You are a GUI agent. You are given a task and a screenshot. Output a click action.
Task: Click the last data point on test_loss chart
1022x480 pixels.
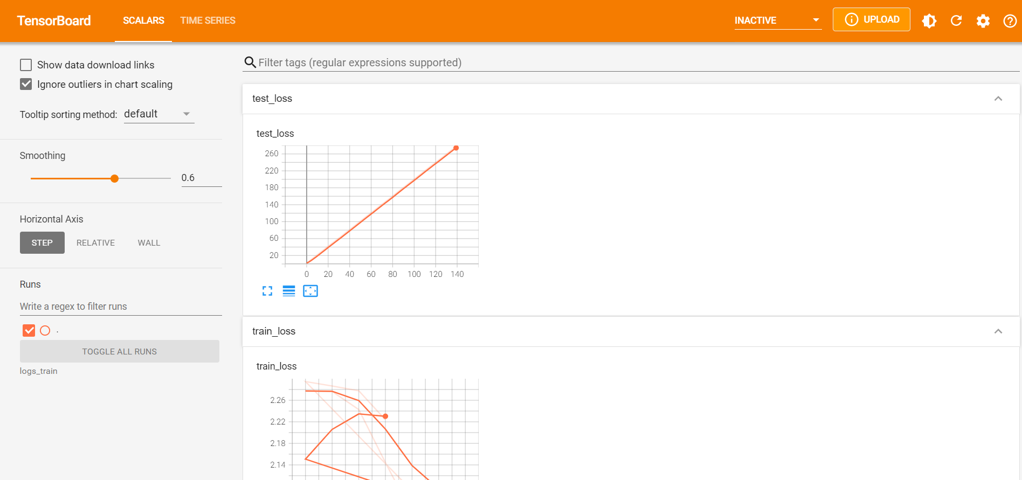[456, 148]
